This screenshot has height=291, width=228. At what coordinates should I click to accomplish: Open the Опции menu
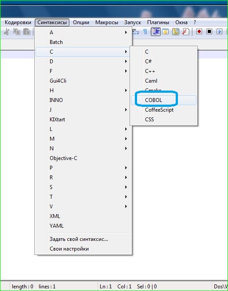[81, 22]
